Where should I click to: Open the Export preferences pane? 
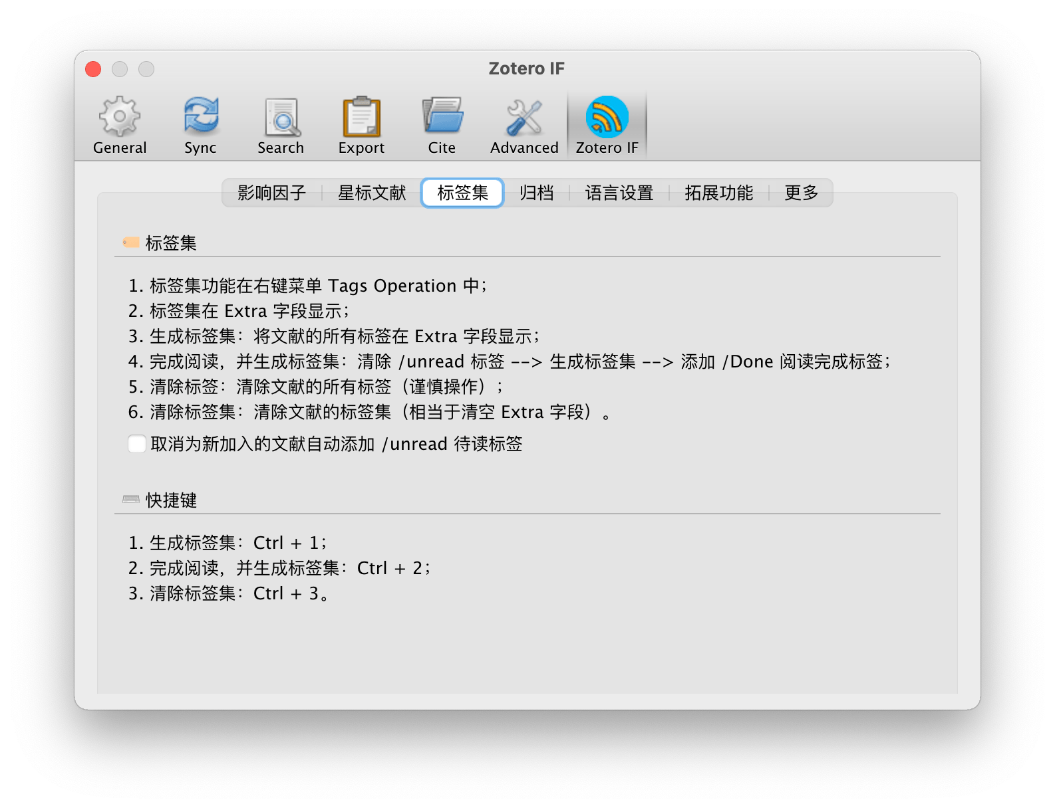click(361, 126)
